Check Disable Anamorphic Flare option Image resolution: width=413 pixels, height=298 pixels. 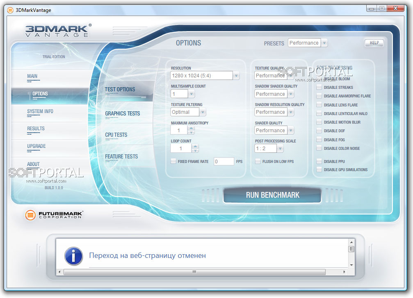(319, 96)
